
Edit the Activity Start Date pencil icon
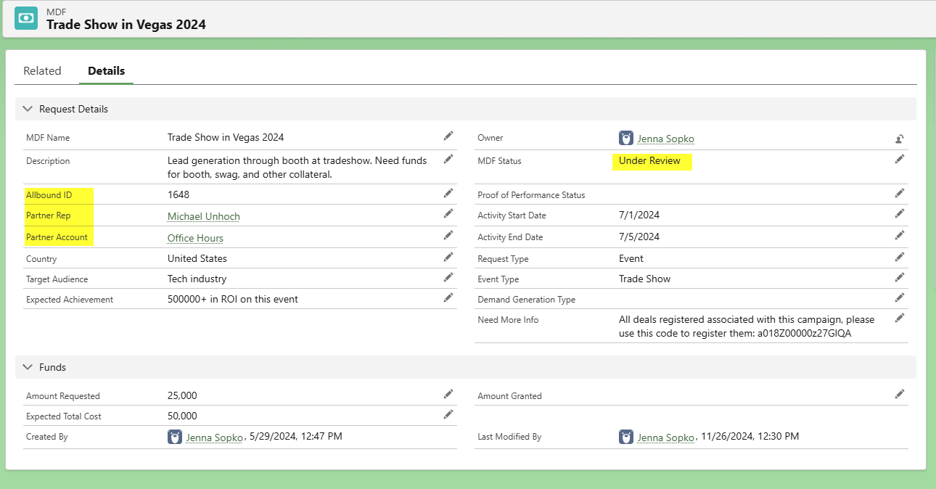[900, 214]
